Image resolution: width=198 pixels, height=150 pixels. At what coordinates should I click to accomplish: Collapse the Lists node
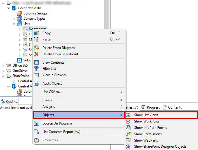click(14, 24)
